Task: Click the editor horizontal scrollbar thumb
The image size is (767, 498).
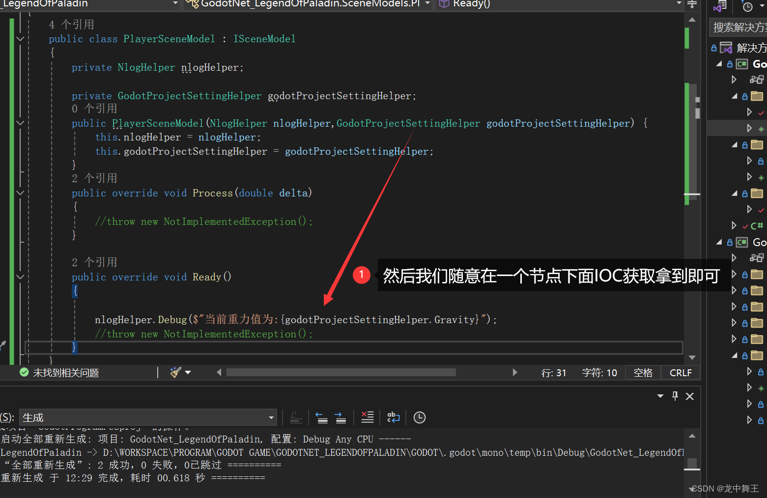Action: coord(341,372)
